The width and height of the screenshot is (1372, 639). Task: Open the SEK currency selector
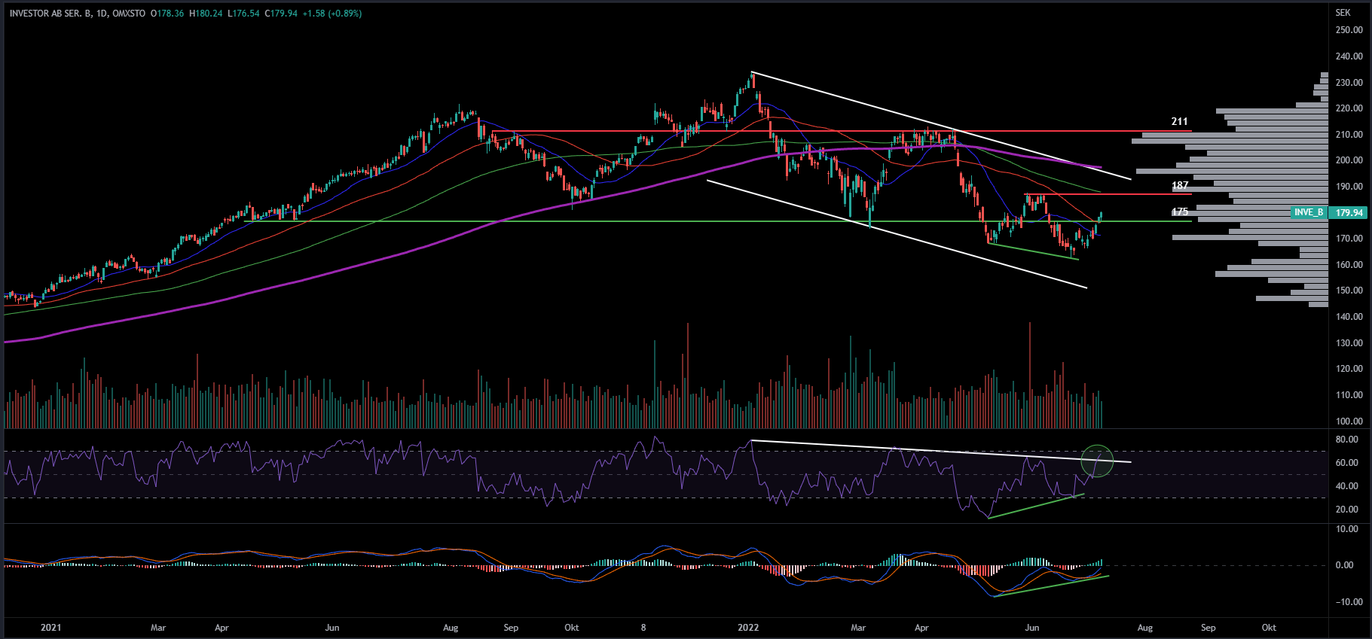pos(1343,13)
